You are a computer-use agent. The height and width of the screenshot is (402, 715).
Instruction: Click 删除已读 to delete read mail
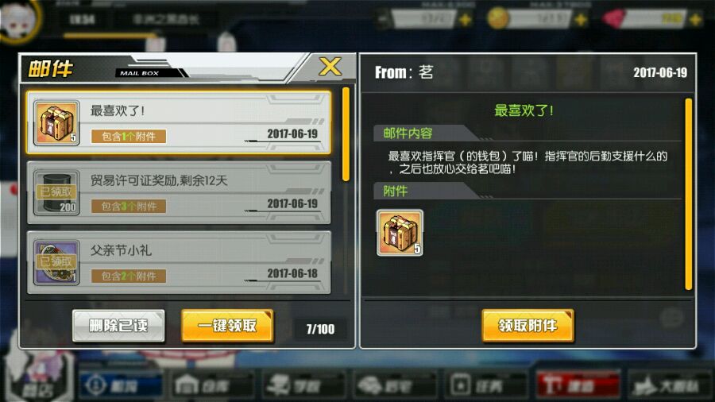[118, 326]
